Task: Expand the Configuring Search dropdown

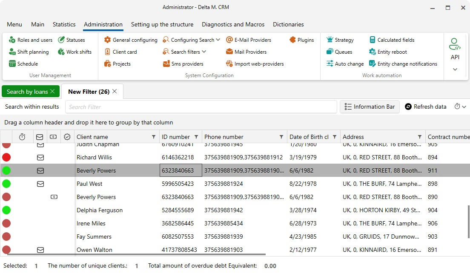Action: point(218,40)
